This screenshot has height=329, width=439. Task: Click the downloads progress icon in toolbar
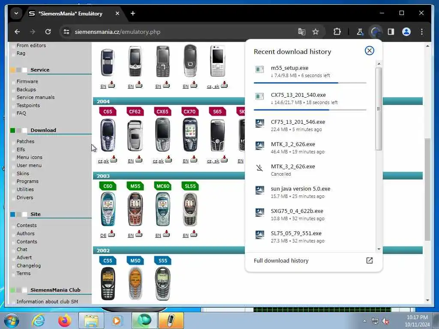376,32
